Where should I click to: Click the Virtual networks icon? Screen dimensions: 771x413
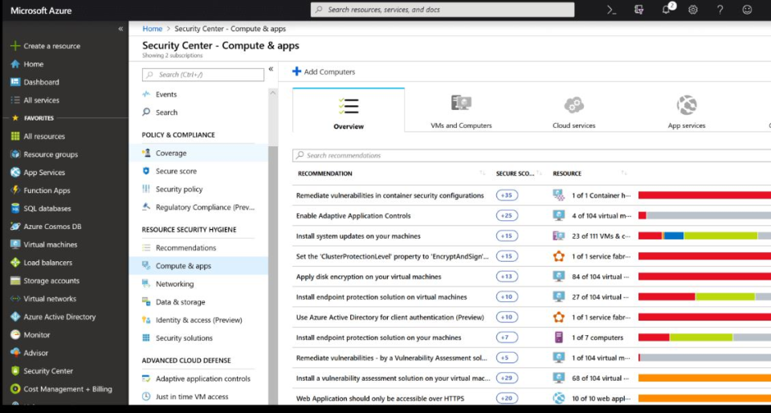(15, 298)
